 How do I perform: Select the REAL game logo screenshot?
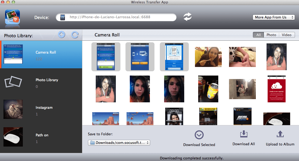point(242,117)
